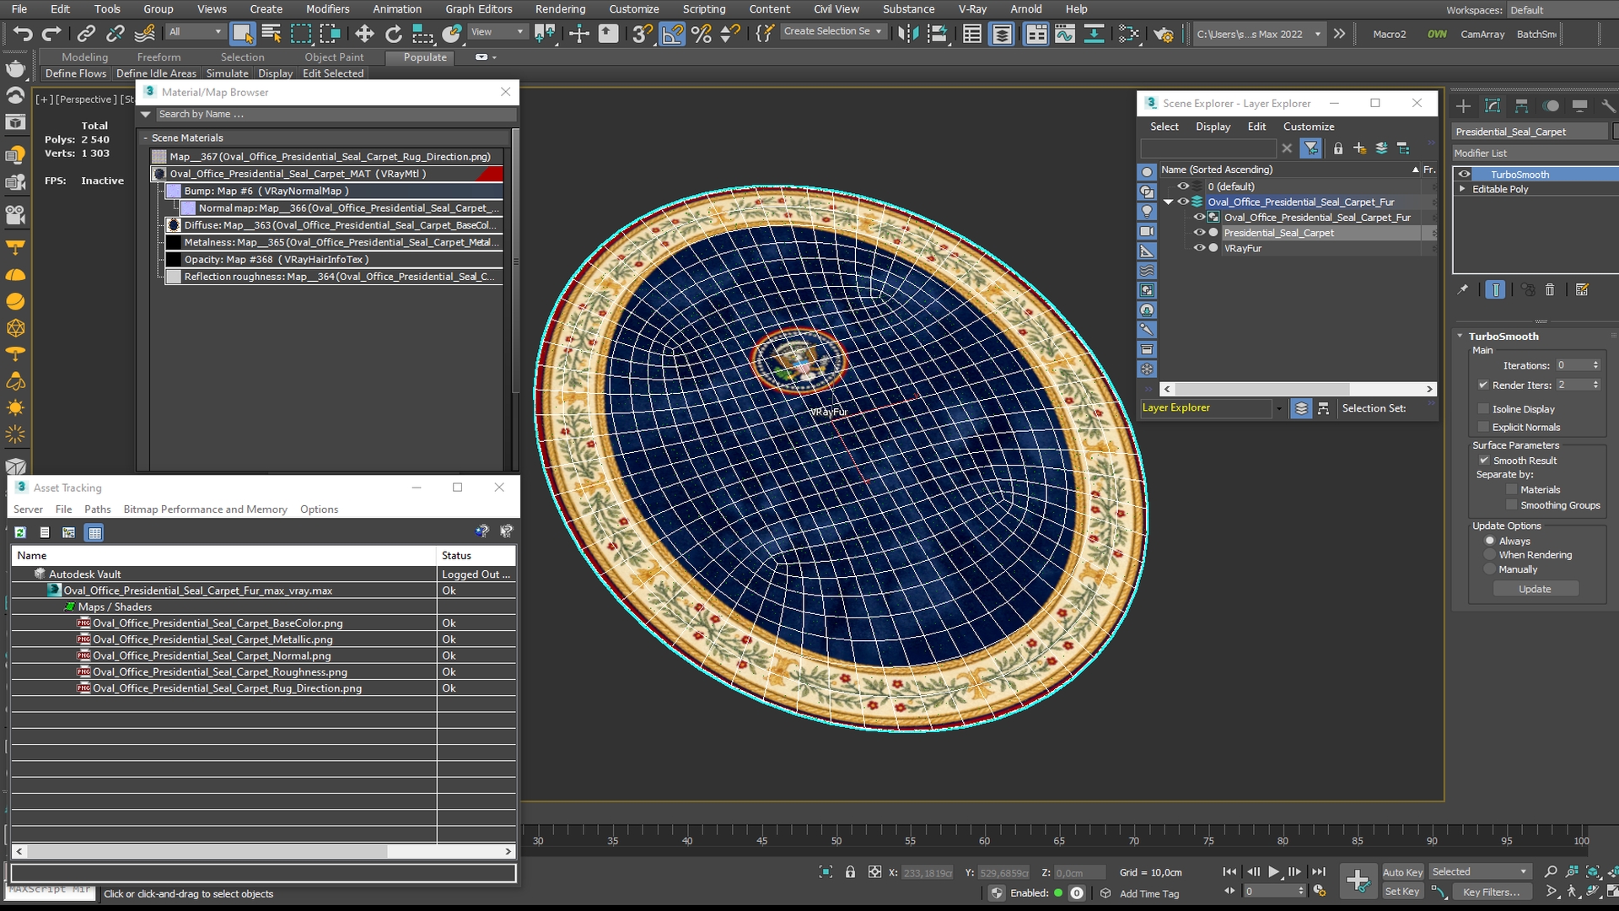Open the Render Setup dialog

[x=1164, y=34]
